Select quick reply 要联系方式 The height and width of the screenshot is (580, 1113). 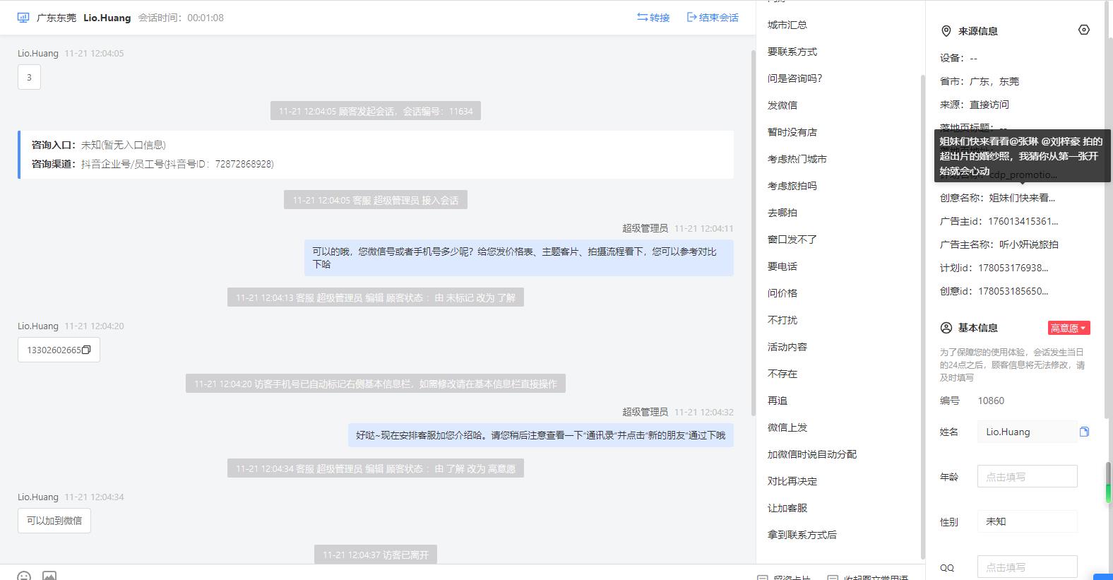pyautogui.click(x=792, y=52)
